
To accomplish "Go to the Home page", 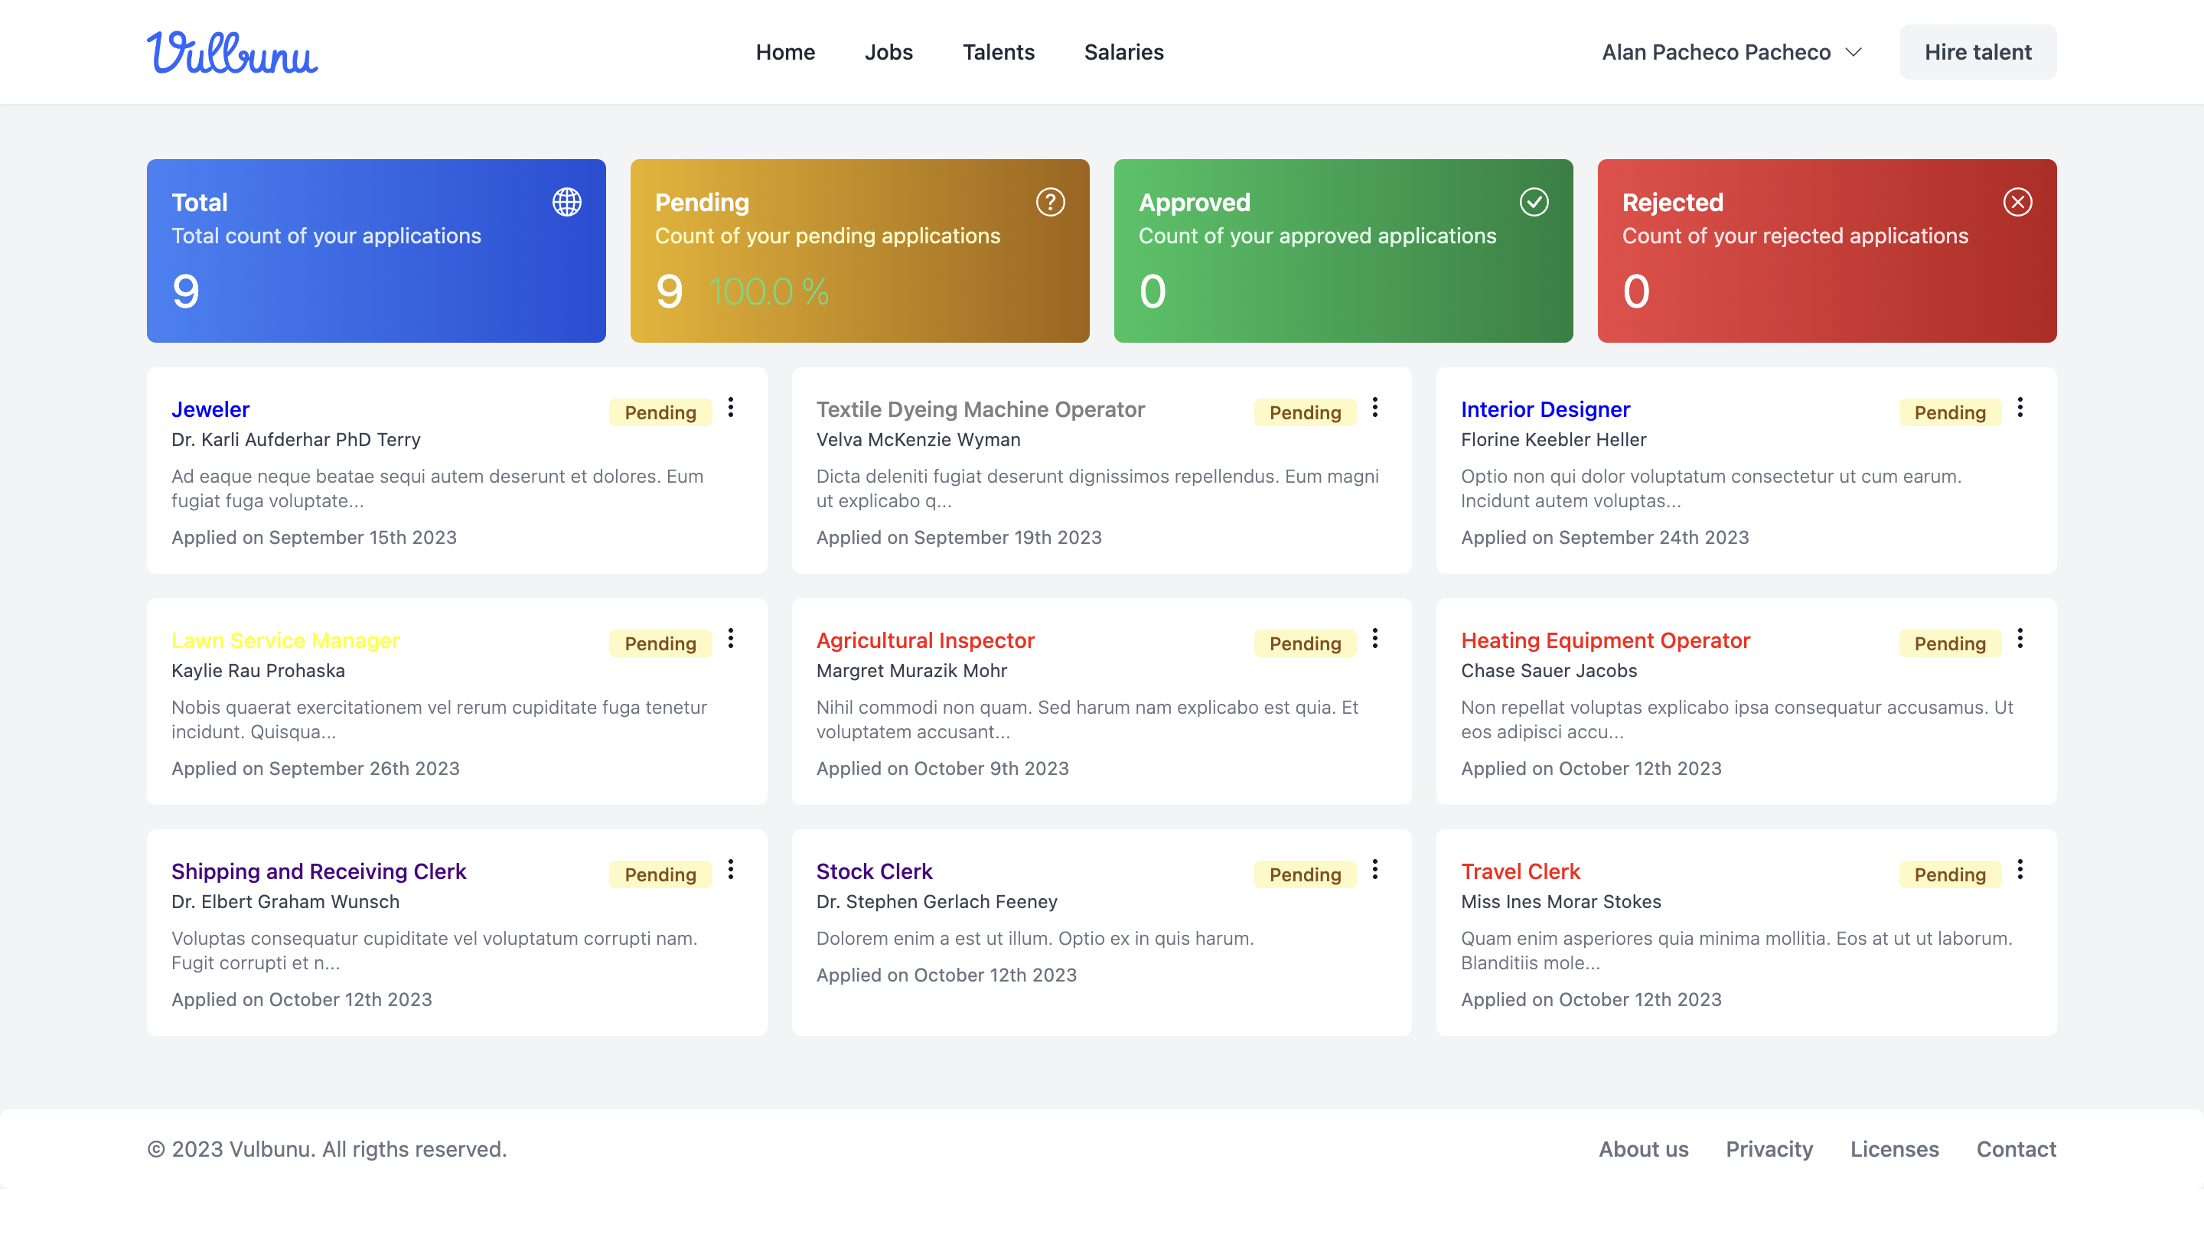I will point(784,52).
